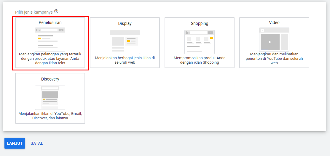
Task: Click text 'Mempromosikan produk Anda'
Action: coord(200,58)
